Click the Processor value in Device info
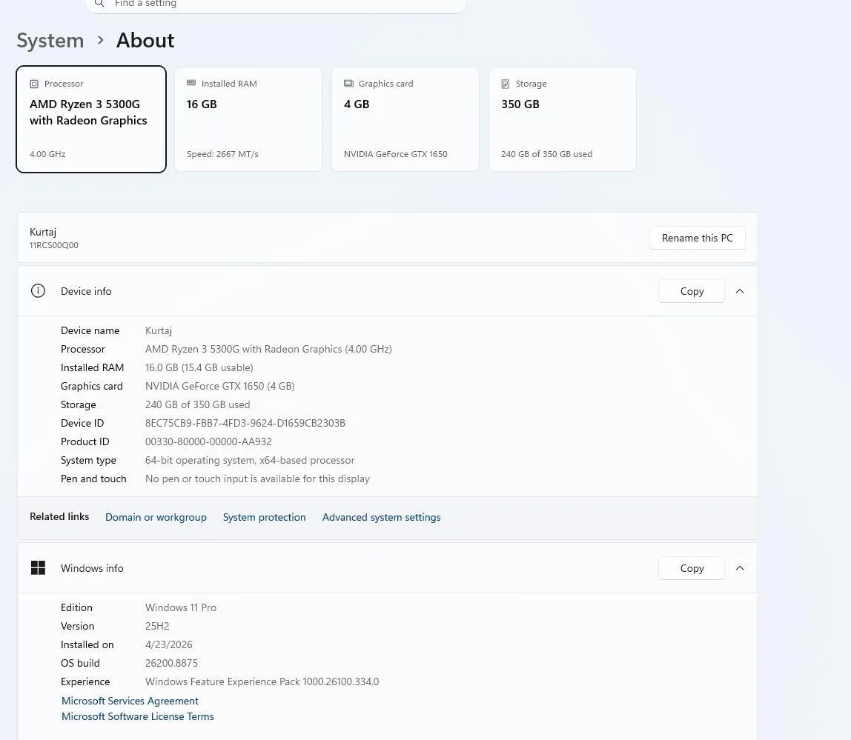Screen dimensions: 851x740 click(x=268, y=350)
